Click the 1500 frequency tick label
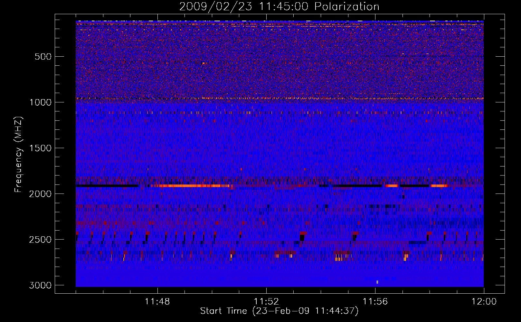Screen dimensions: 521x322 point(40,148)
